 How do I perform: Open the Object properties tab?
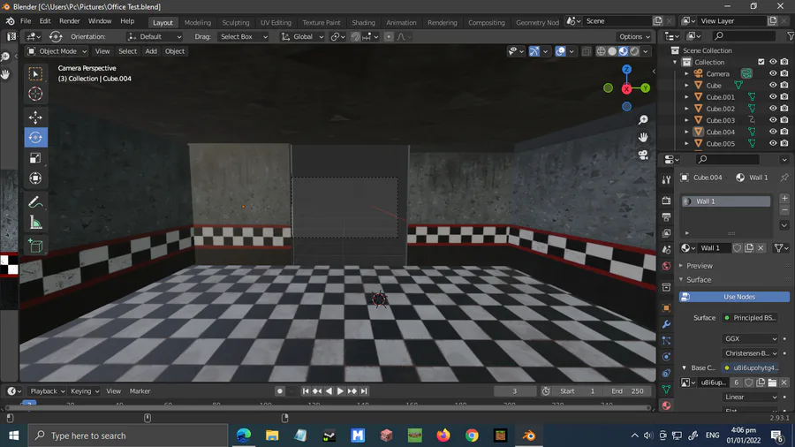tap(666, 307)
